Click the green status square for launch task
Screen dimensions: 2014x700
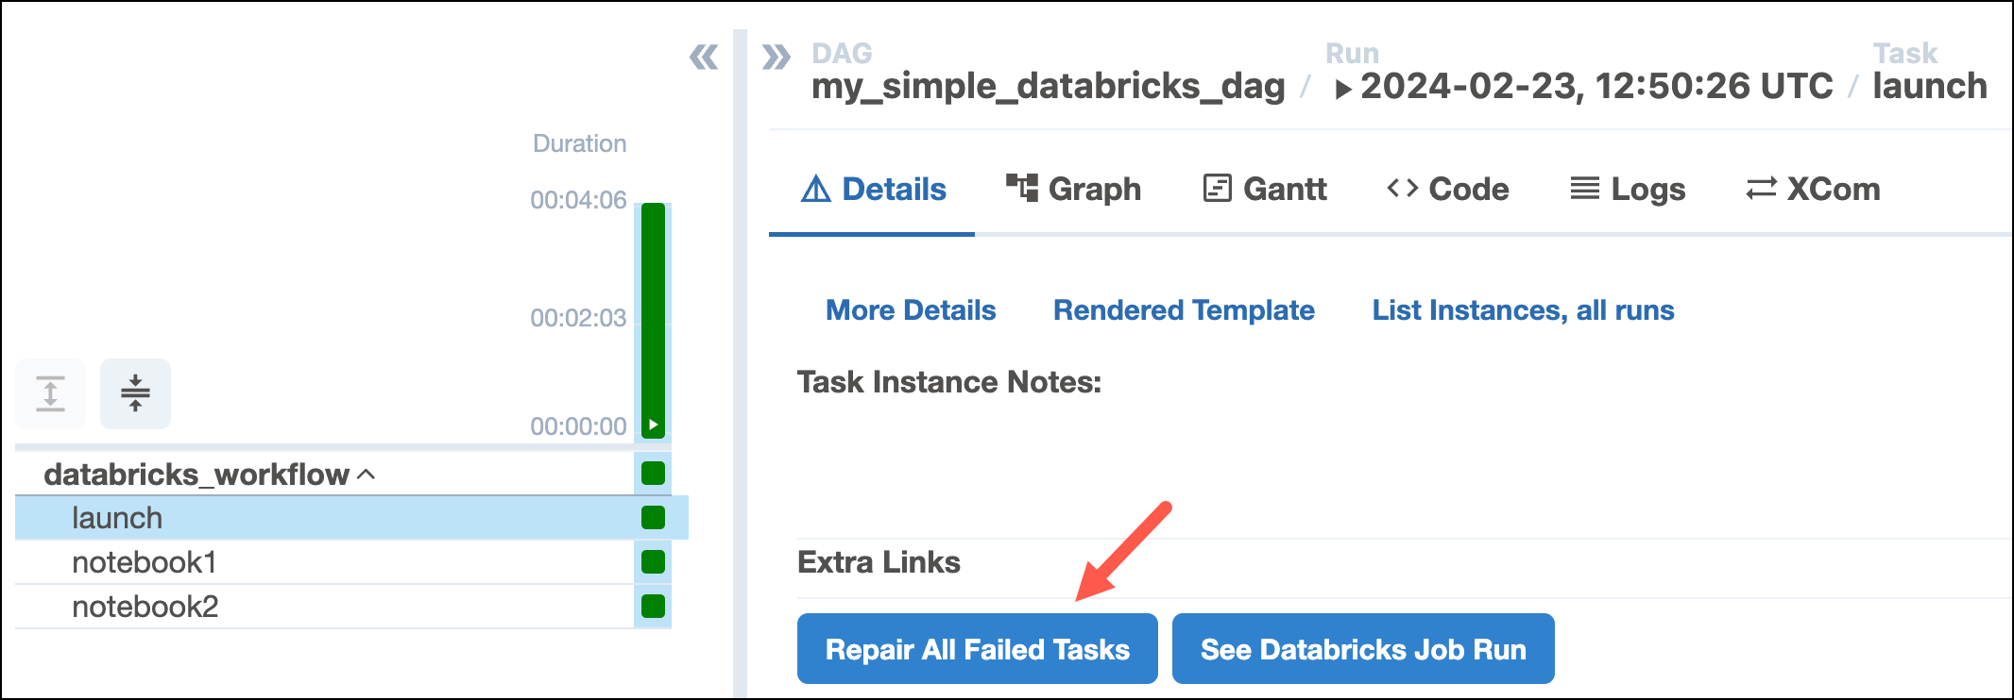652,517
